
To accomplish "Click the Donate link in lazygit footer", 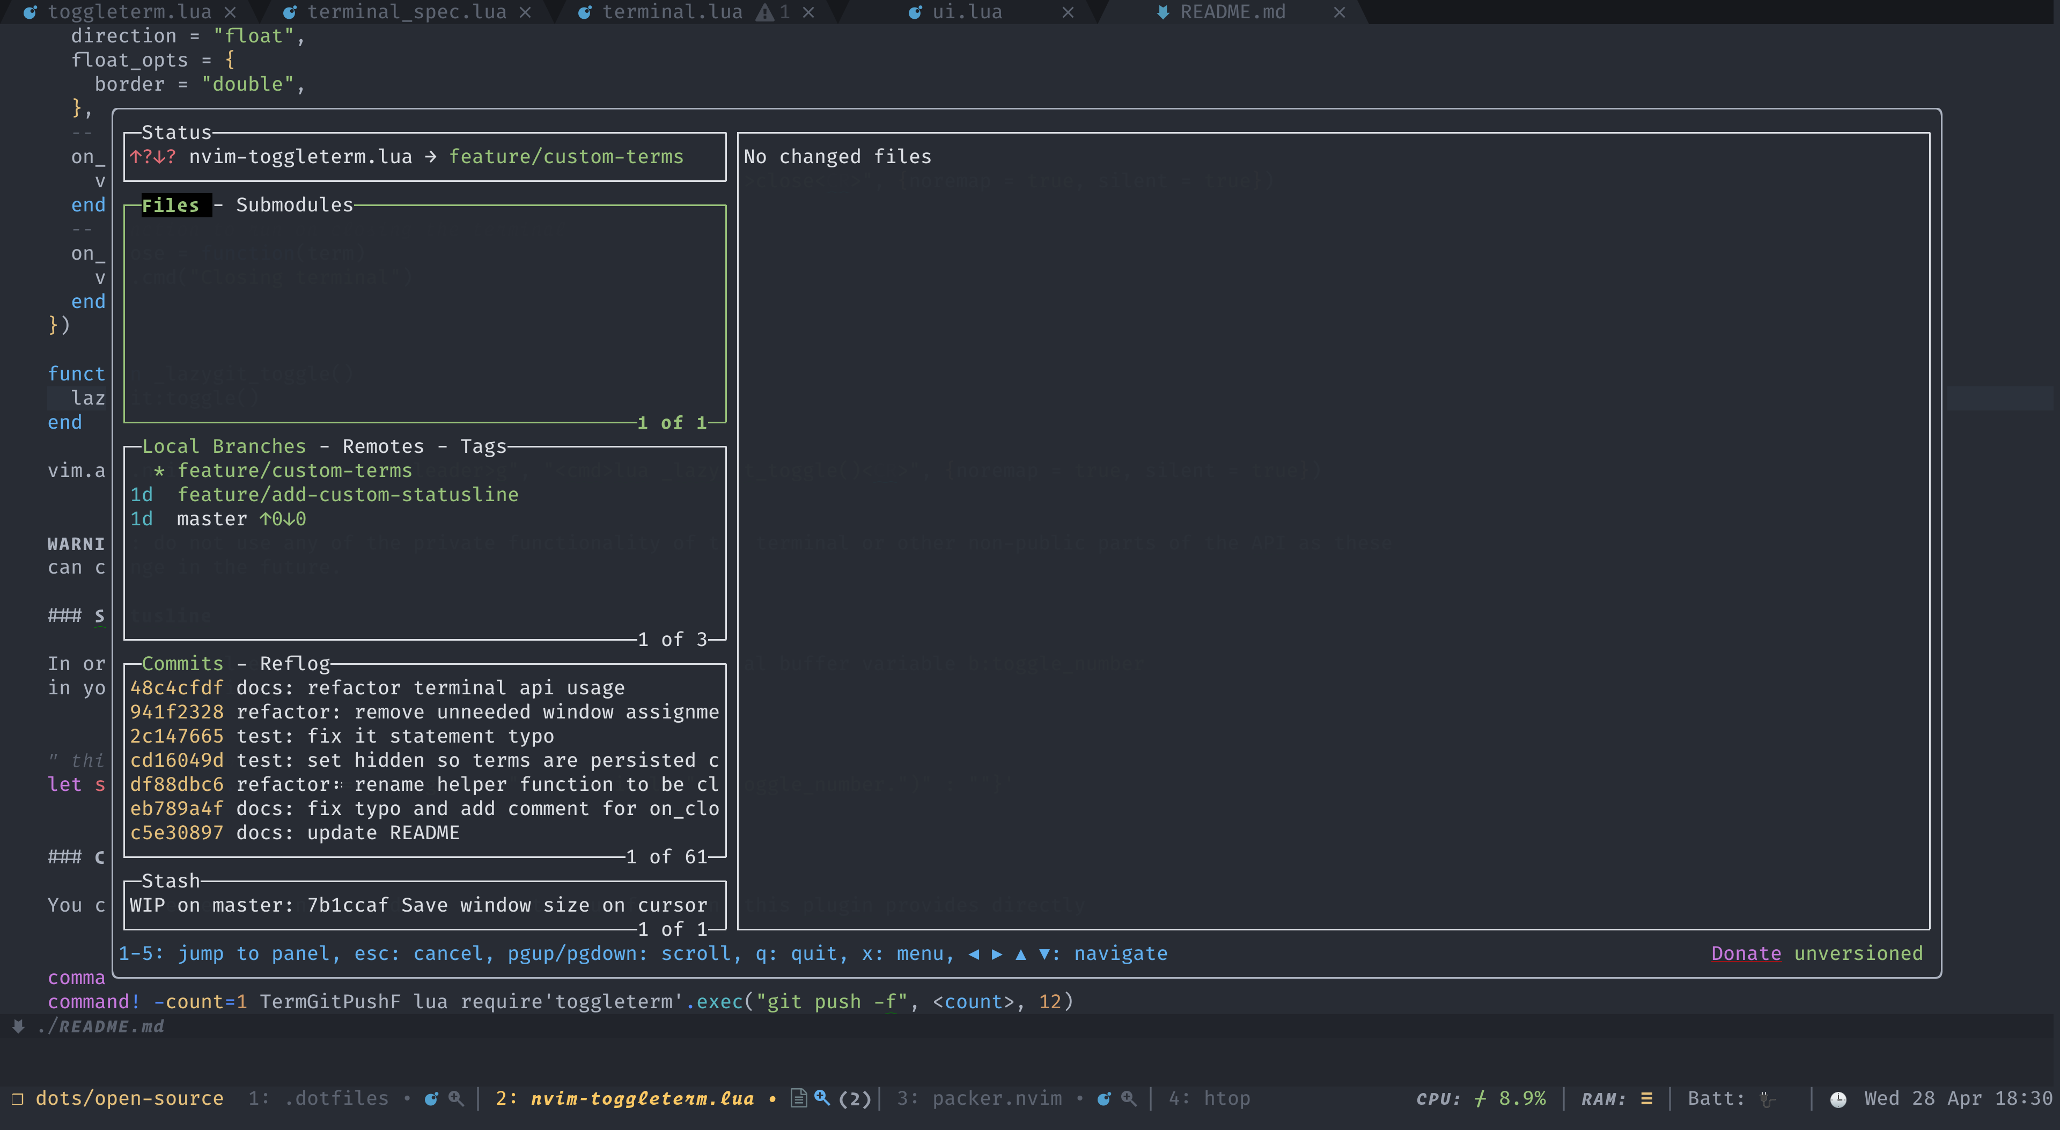I will click(x=1746, y=953).
